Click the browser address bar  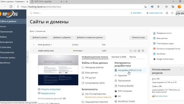point(81,7)
